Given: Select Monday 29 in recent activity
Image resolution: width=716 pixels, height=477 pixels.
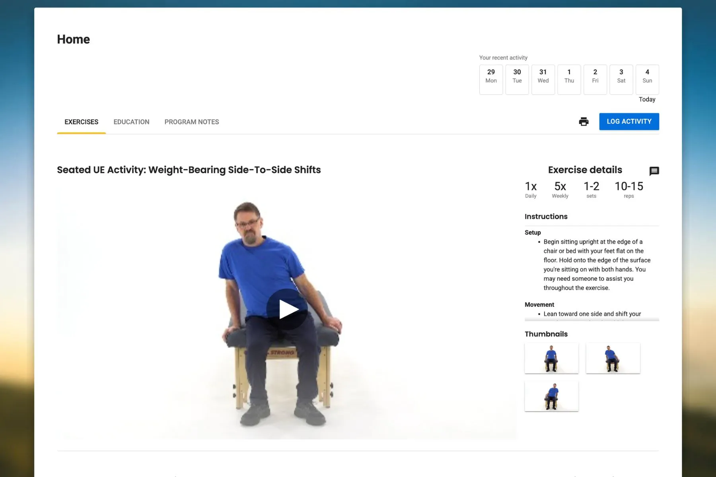Looking at the screenshot, I should [491, 79].
